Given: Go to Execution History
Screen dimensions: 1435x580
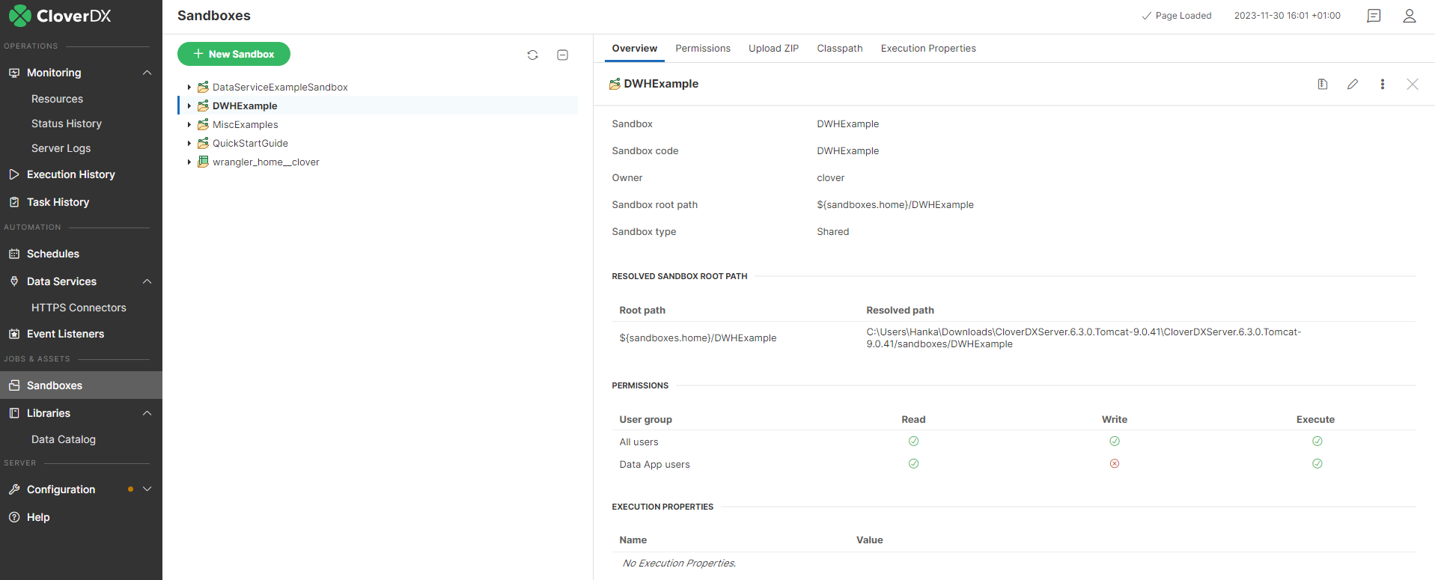Looking at the screenshot, I should pyautogui.click(x=70, y=174).
